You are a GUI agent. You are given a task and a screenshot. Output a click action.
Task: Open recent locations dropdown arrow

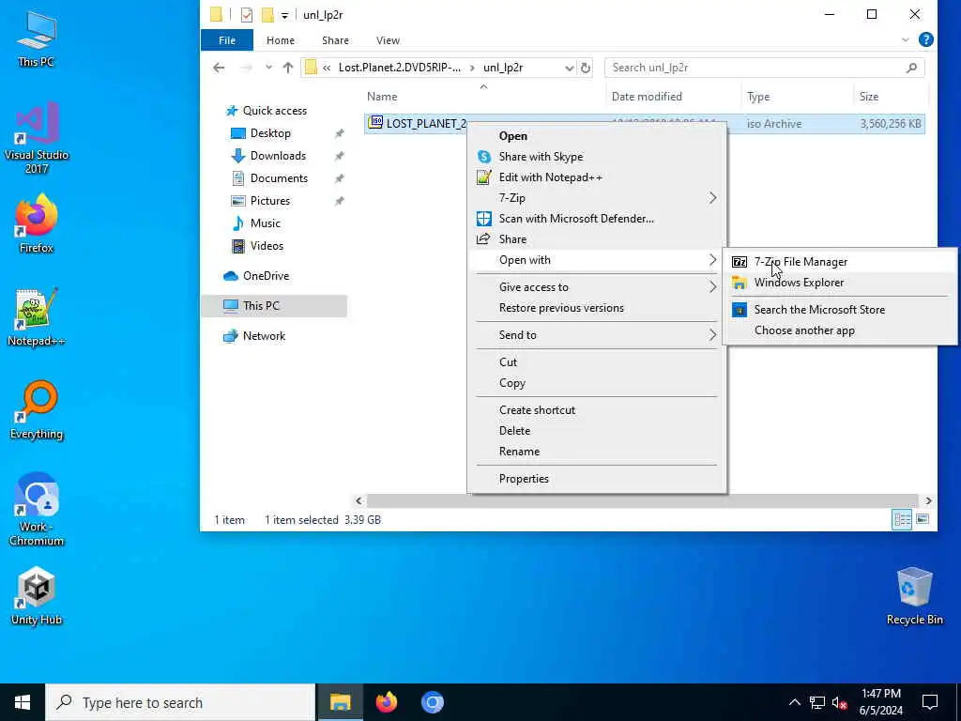pos(268,68)
